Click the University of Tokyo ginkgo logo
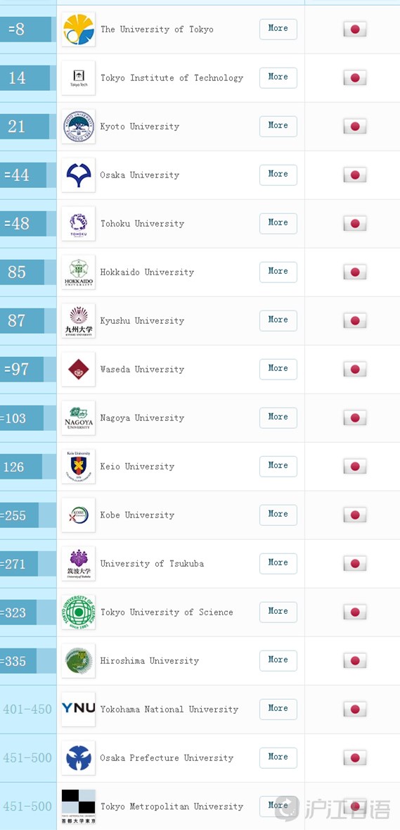 (78, 29)
